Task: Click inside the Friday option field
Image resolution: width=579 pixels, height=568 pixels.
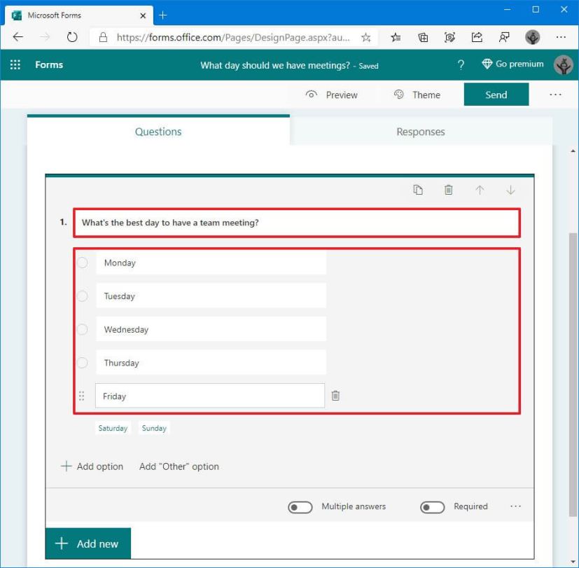Action: pos(210,396)
